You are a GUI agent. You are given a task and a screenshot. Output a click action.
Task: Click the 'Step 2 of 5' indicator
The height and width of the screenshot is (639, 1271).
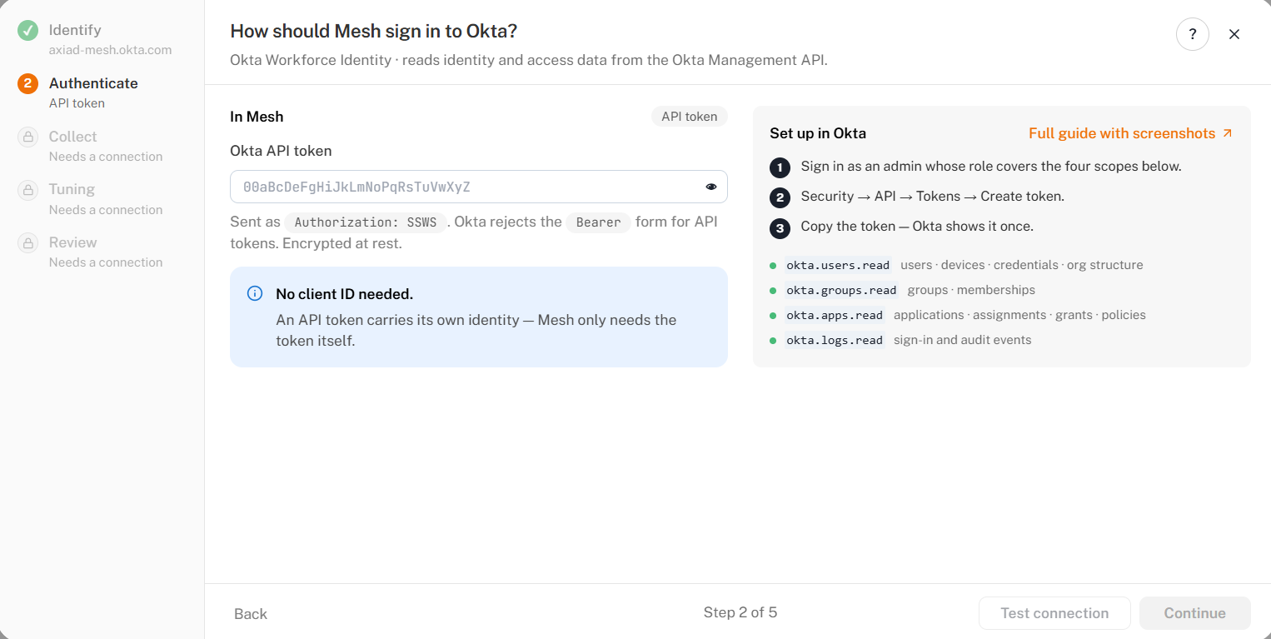740,612
